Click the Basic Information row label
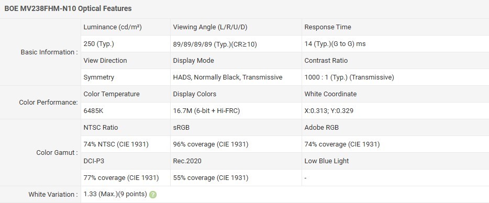The height and width of the screenshot is (203, 489). (49, 52)
